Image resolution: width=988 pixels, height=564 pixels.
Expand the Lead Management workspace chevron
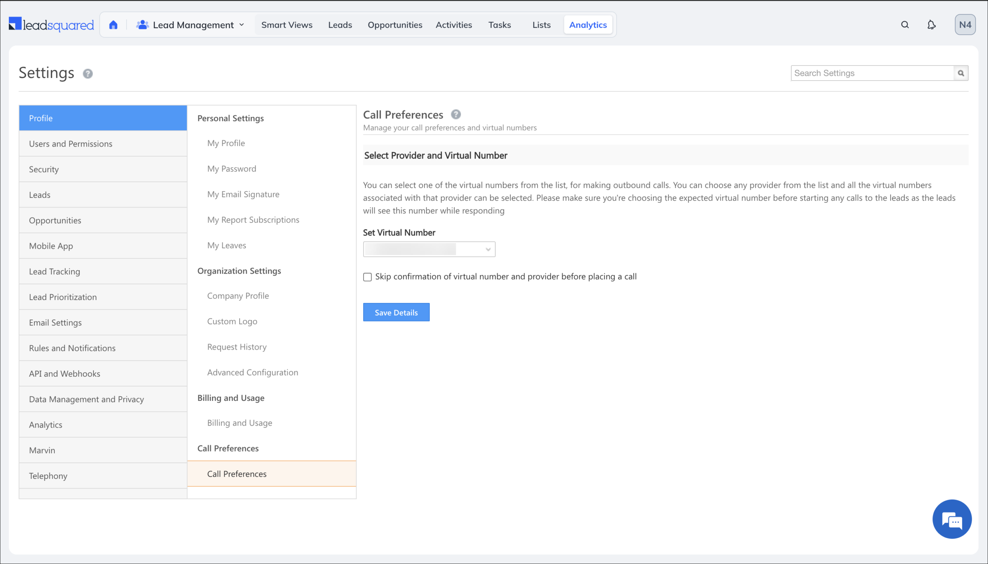pyautogui.click(x=242, y=24)
